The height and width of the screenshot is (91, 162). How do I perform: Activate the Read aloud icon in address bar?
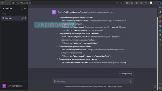(x=117, y=3)
